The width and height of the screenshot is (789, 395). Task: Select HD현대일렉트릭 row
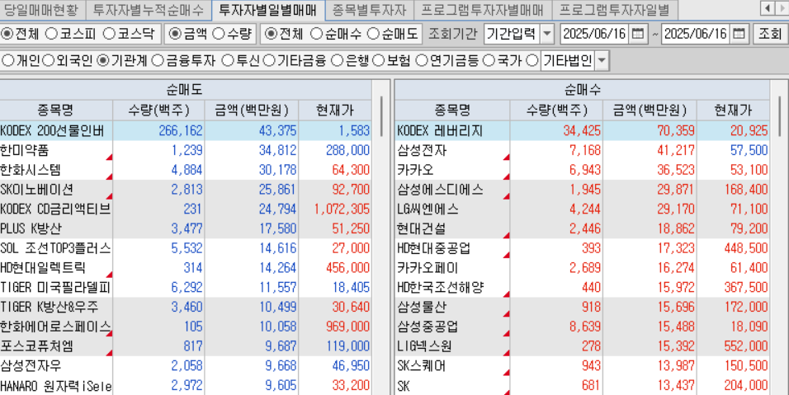point(186,268)
